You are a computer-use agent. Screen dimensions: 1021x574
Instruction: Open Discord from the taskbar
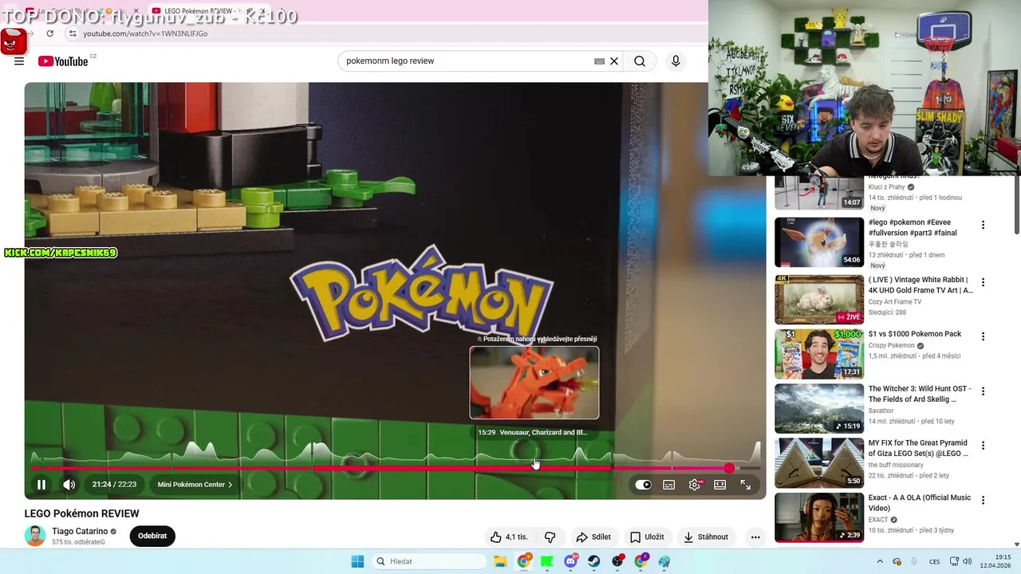(571, 561)
